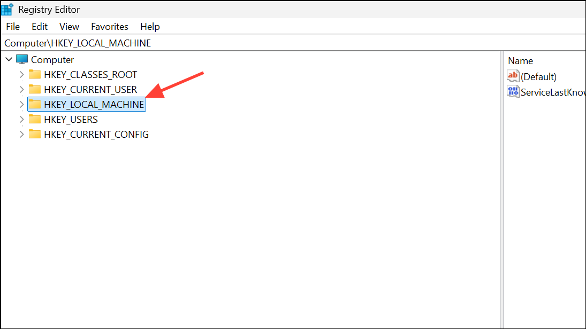Open the Edit menu

tap(39, 26)
